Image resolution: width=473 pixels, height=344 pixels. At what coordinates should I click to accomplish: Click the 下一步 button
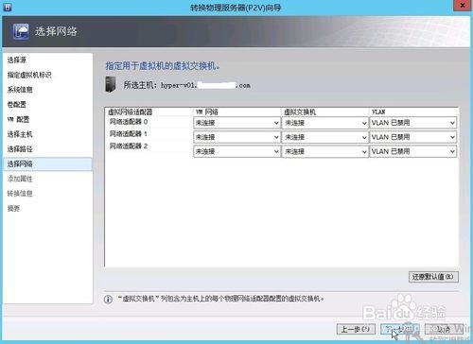coord(399,329)
